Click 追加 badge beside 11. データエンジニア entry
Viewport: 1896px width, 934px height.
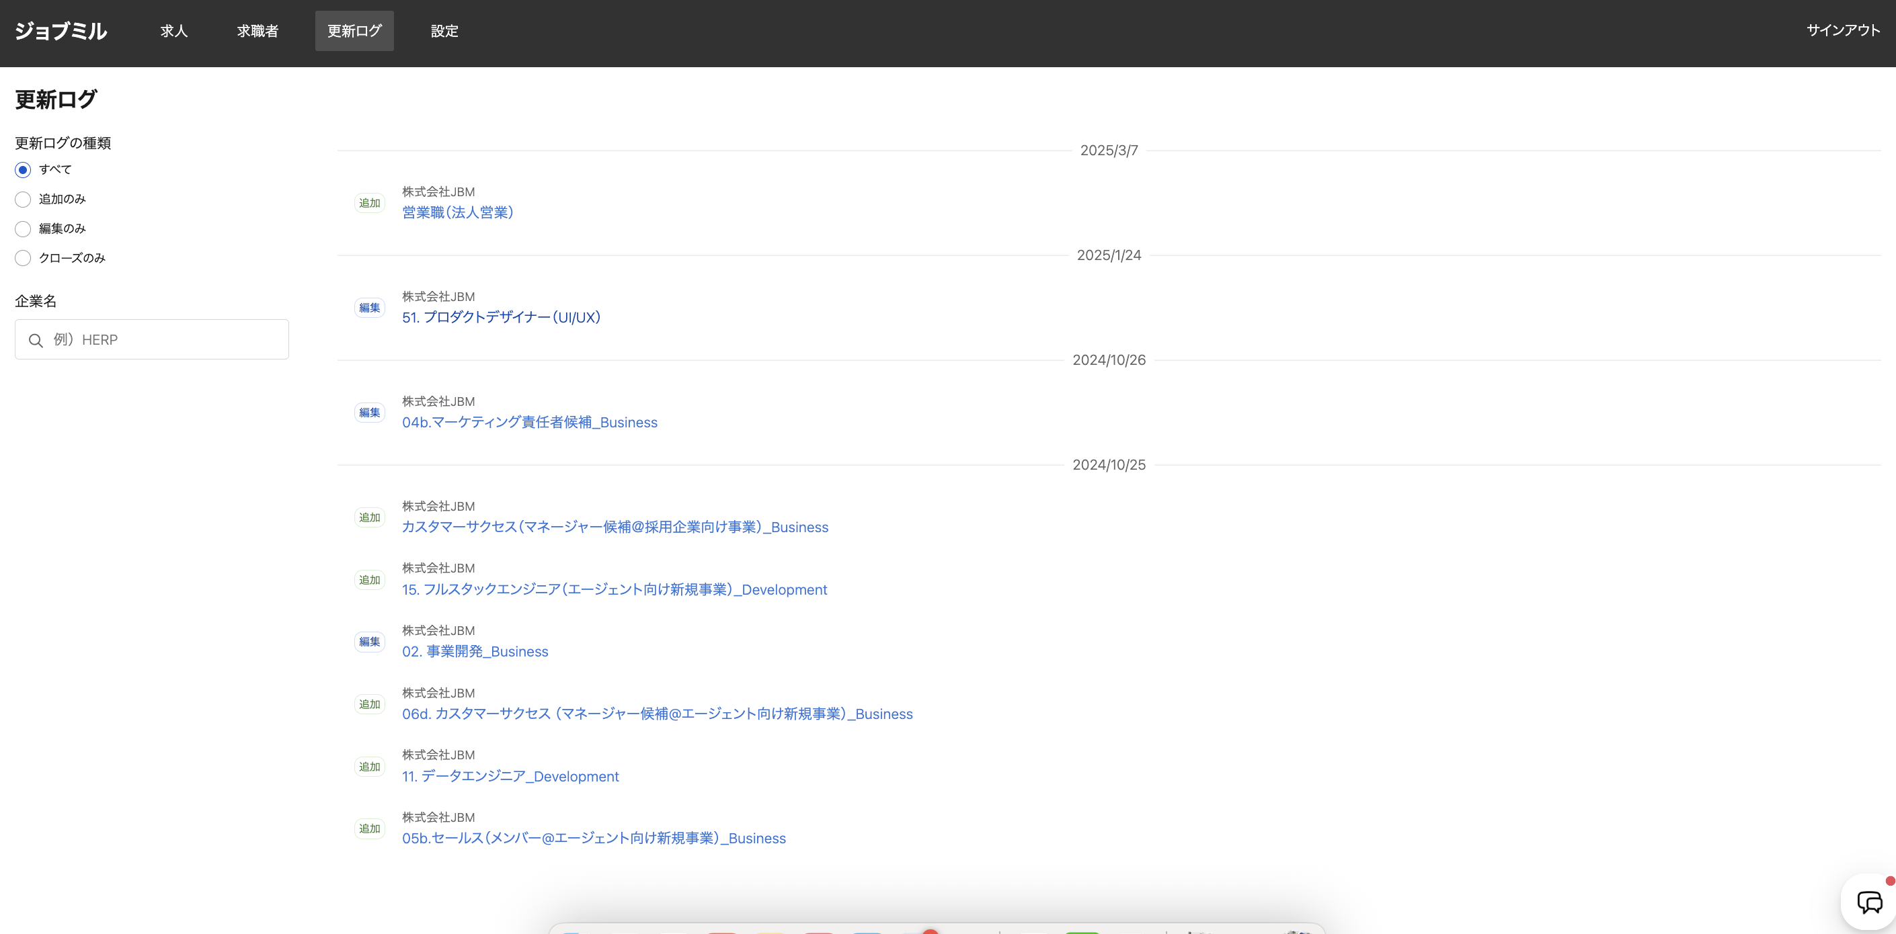click(370, 766)
